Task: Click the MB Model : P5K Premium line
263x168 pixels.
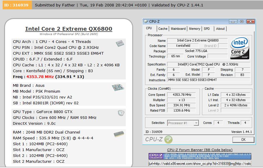Action: (37, 91)
